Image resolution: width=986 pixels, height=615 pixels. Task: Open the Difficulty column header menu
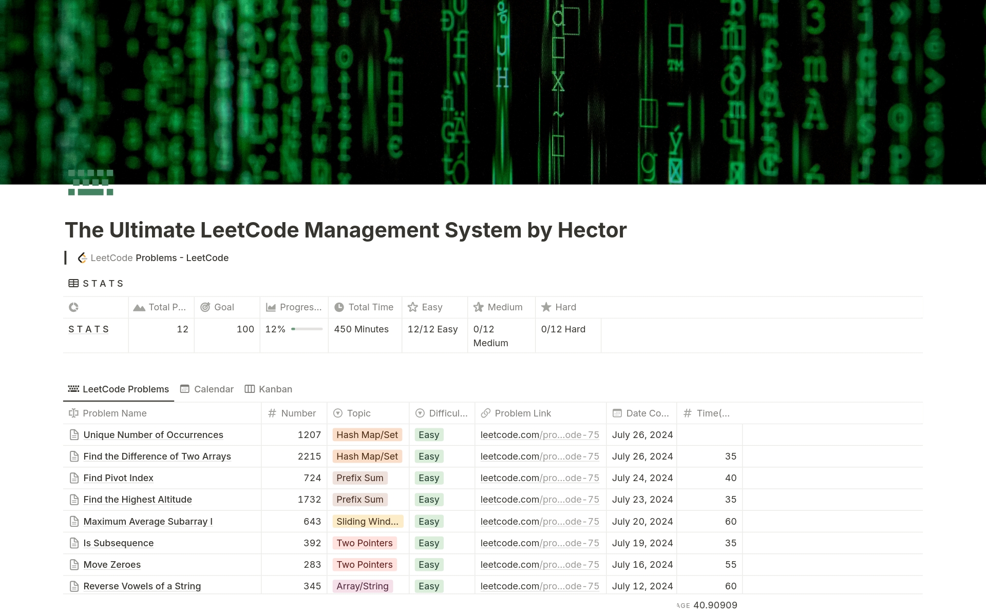click(448, 413)
